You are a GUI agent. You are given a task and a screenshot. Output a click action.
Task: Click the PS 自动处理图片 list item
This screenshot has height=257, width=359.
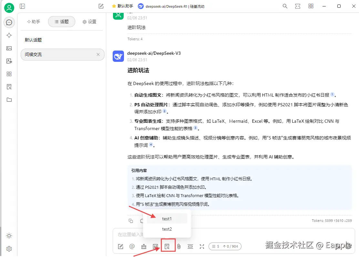(x=241, y=108)
